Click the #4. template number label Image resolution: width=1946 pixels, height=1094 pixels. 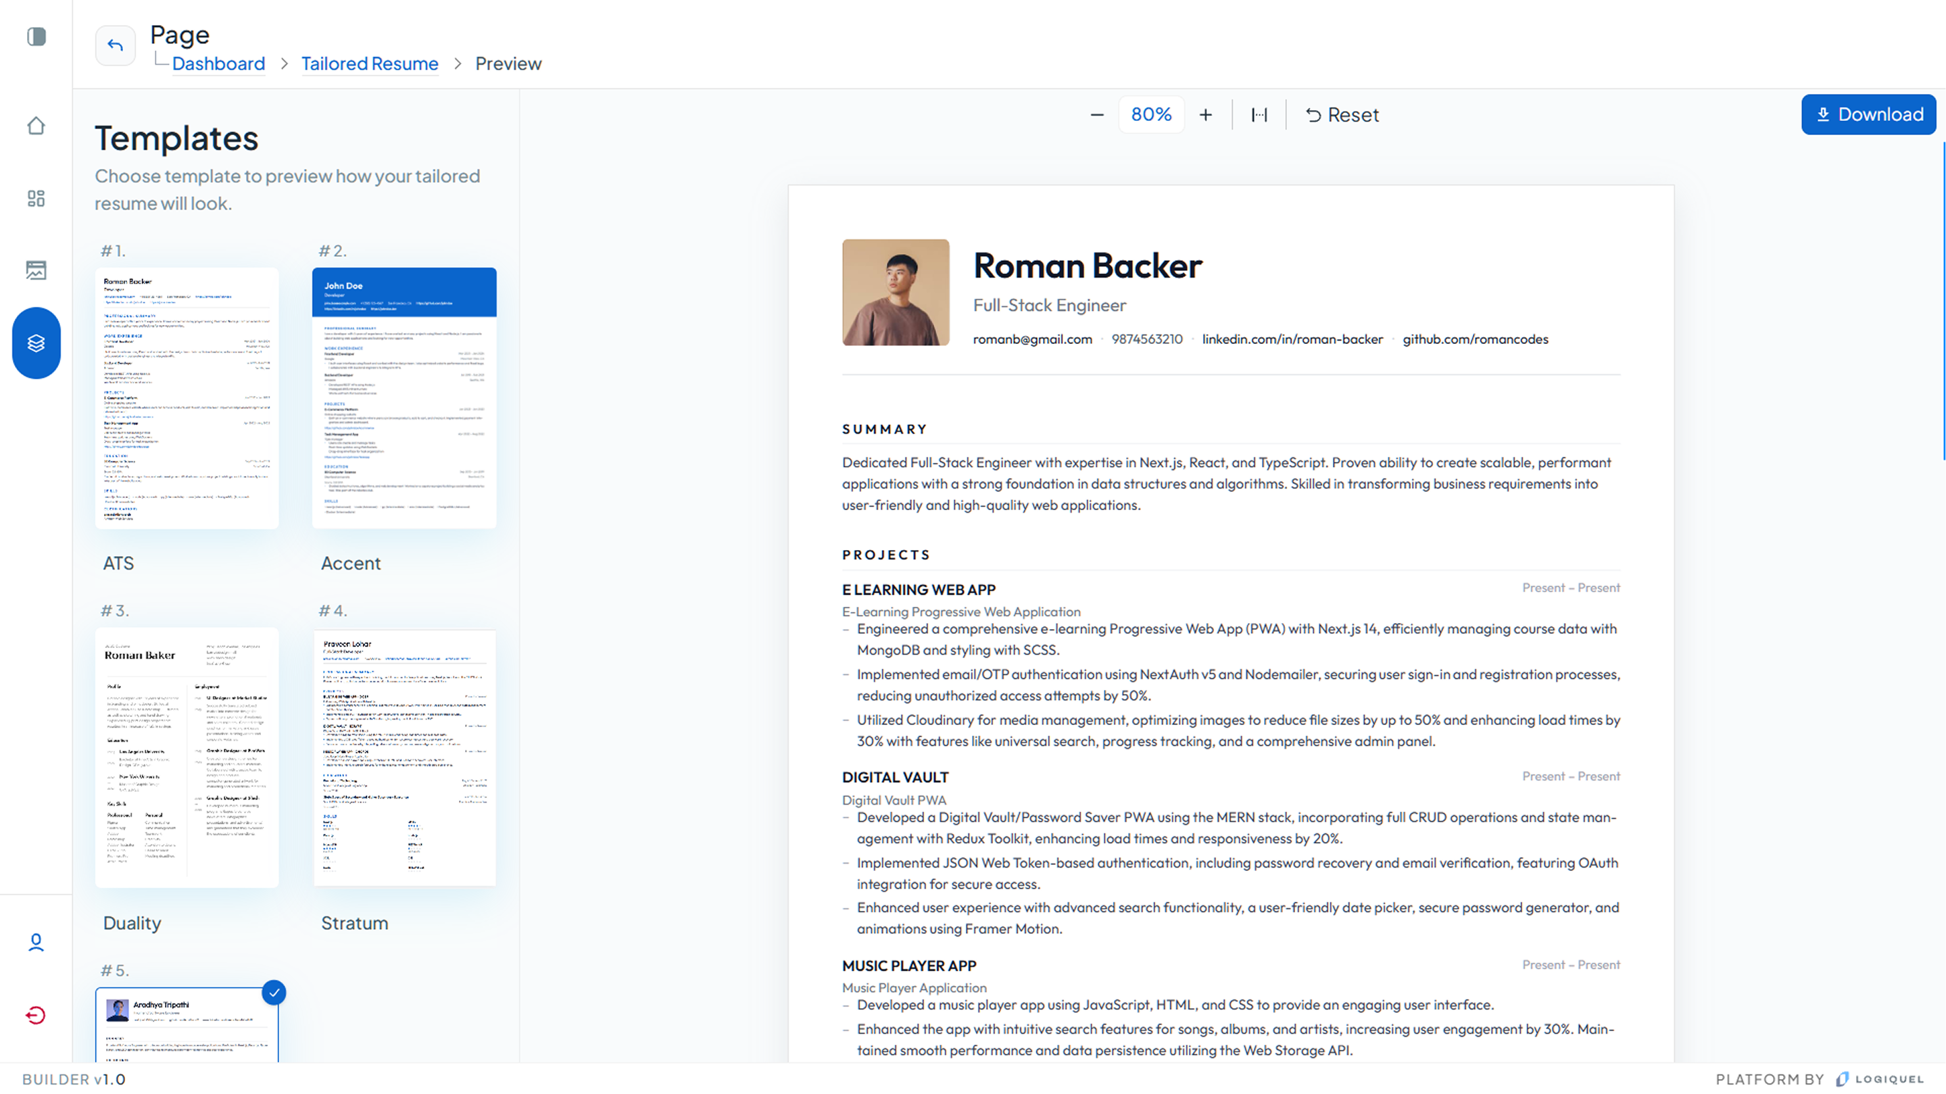(333, 611)
